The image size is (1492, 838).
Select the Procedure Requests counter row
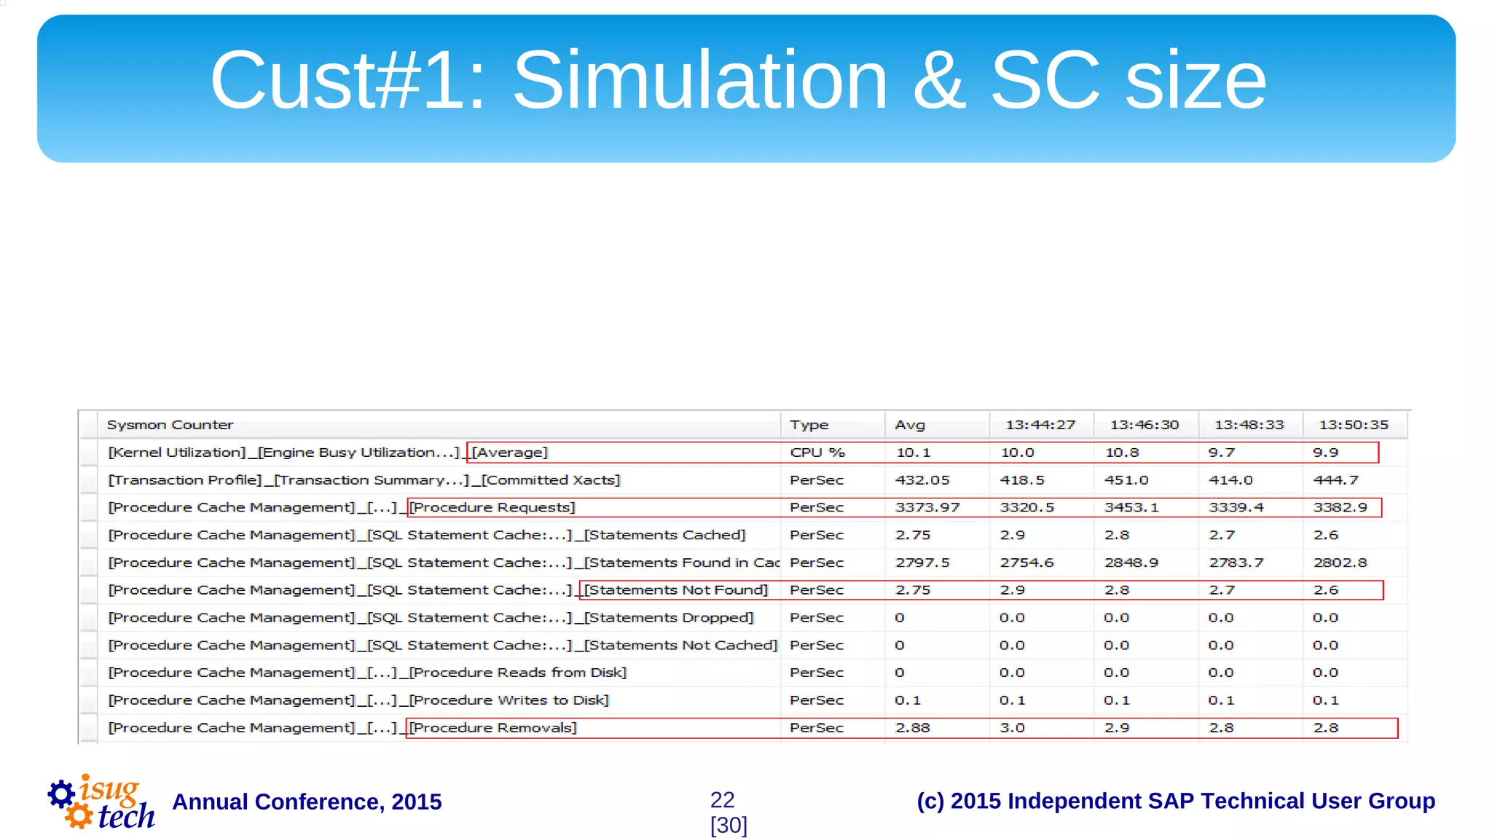(743, 507)
